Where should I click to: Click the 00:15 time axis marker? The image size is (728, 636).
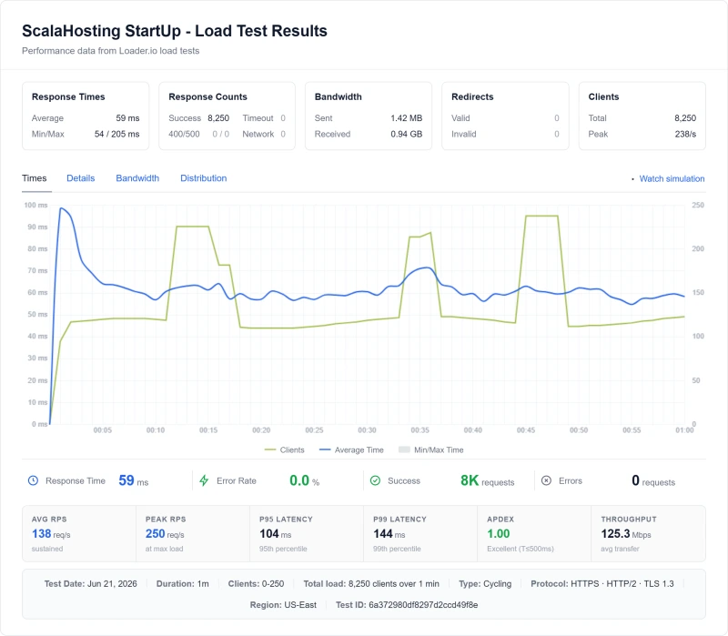click(x=208, y=430)
